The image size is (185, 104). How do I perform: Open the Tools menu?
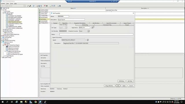tap(11, 3)
